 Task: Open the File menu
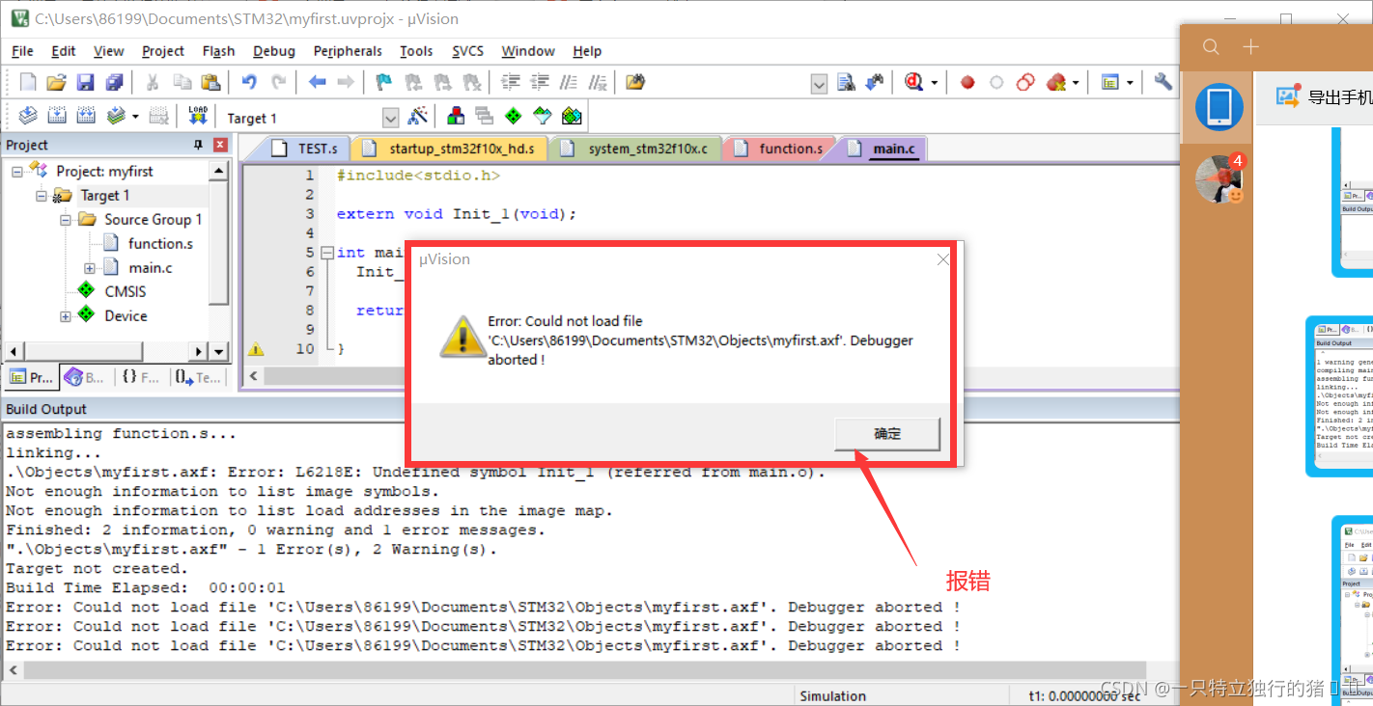[22, 51]
